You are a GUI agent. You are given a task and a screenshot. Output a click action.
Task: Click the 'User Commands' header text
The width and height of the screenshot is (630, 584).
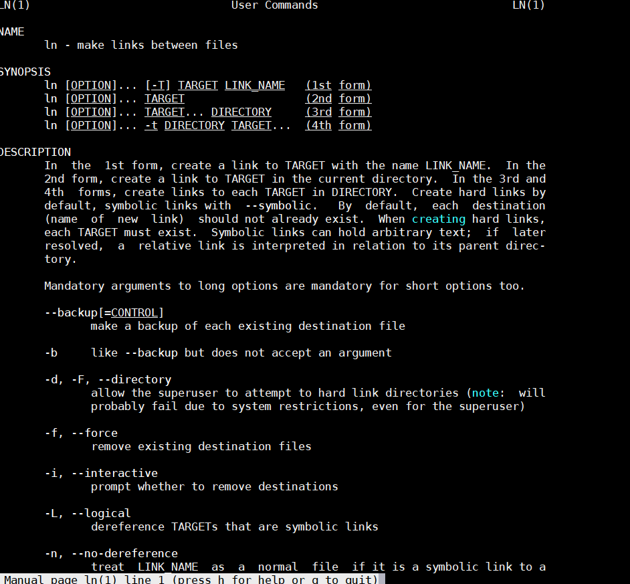[274, 5]
